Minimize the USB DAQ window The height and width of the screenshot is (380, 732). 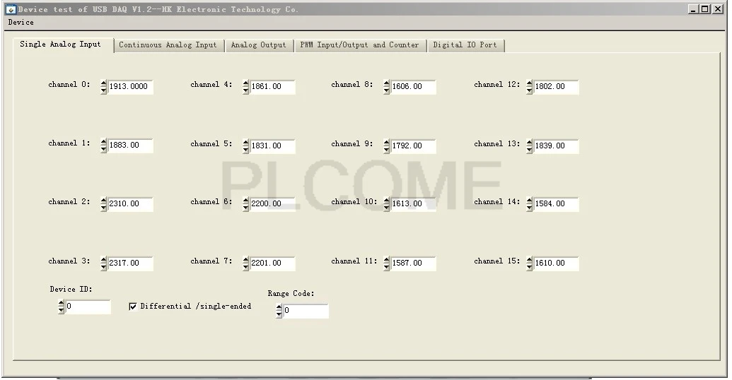(693, 9)
